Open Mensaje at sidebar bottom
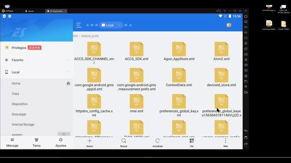Screen dimensions: 291x163 [x=12, y=143]
